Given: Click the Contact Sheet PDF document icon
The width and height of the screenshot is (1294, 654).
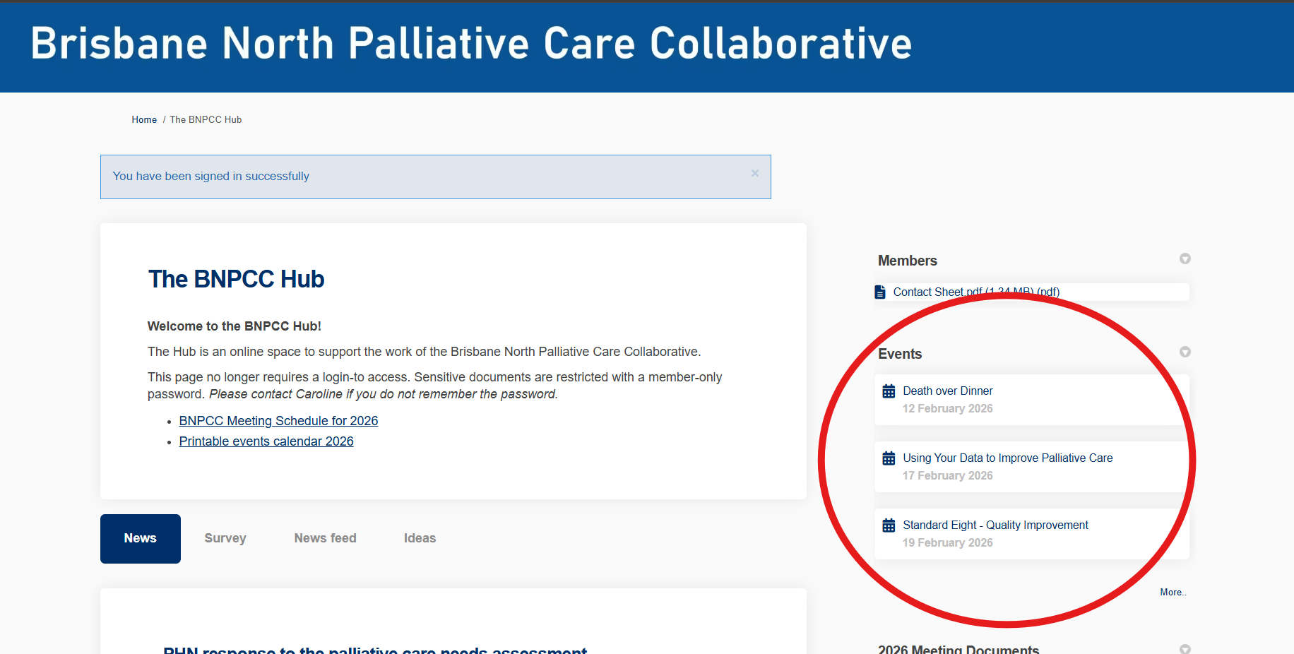Looking at the screenshot, I should tap(880, 292).
